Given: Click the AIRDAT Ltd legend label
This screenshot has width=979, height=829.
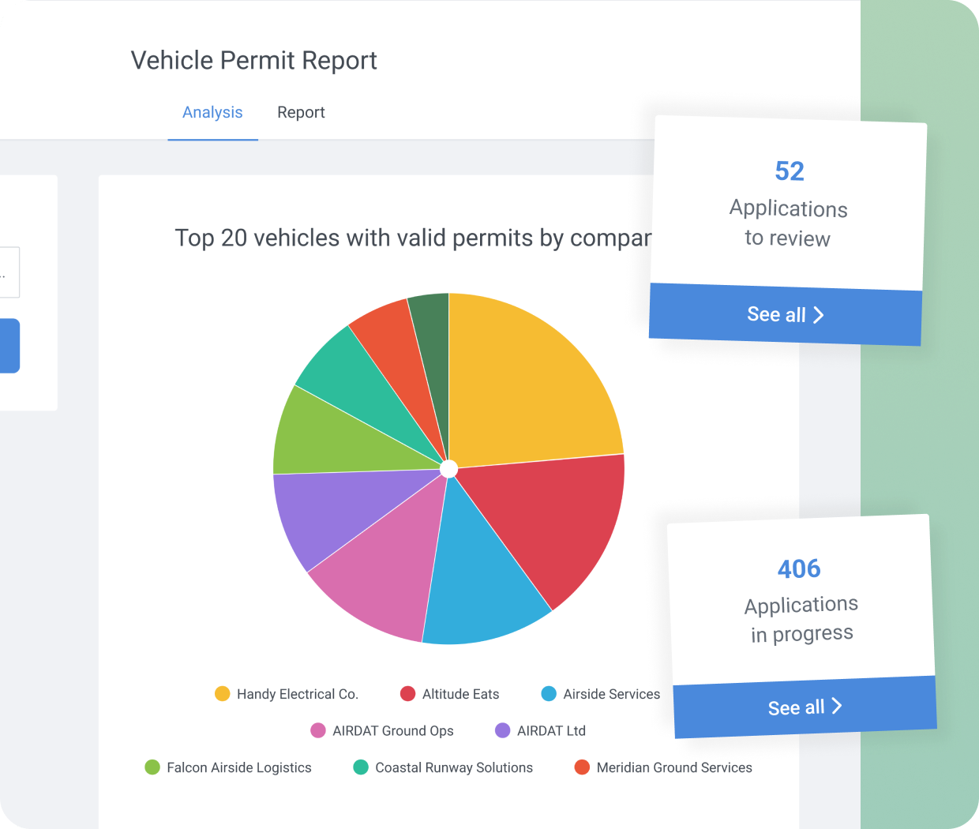Looking at the screenshot, I should (551, 731).
